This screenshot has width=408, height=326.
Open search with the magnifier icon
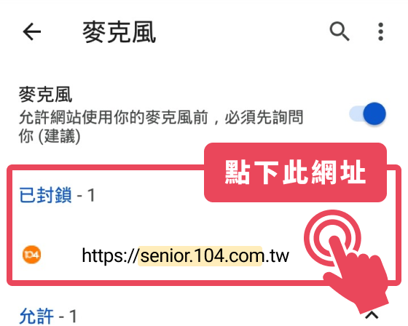pyautogui.click(x=339, y=31)
